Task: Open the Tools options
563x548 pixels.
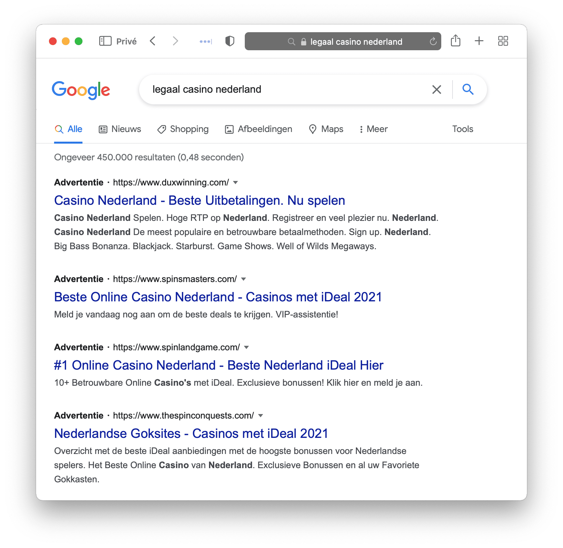Action: (463, 129)
